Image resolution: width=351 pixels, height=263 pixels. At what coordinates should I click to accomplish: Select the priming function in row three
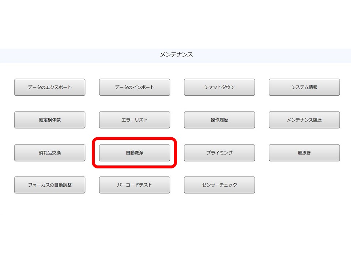click(219, 152)
